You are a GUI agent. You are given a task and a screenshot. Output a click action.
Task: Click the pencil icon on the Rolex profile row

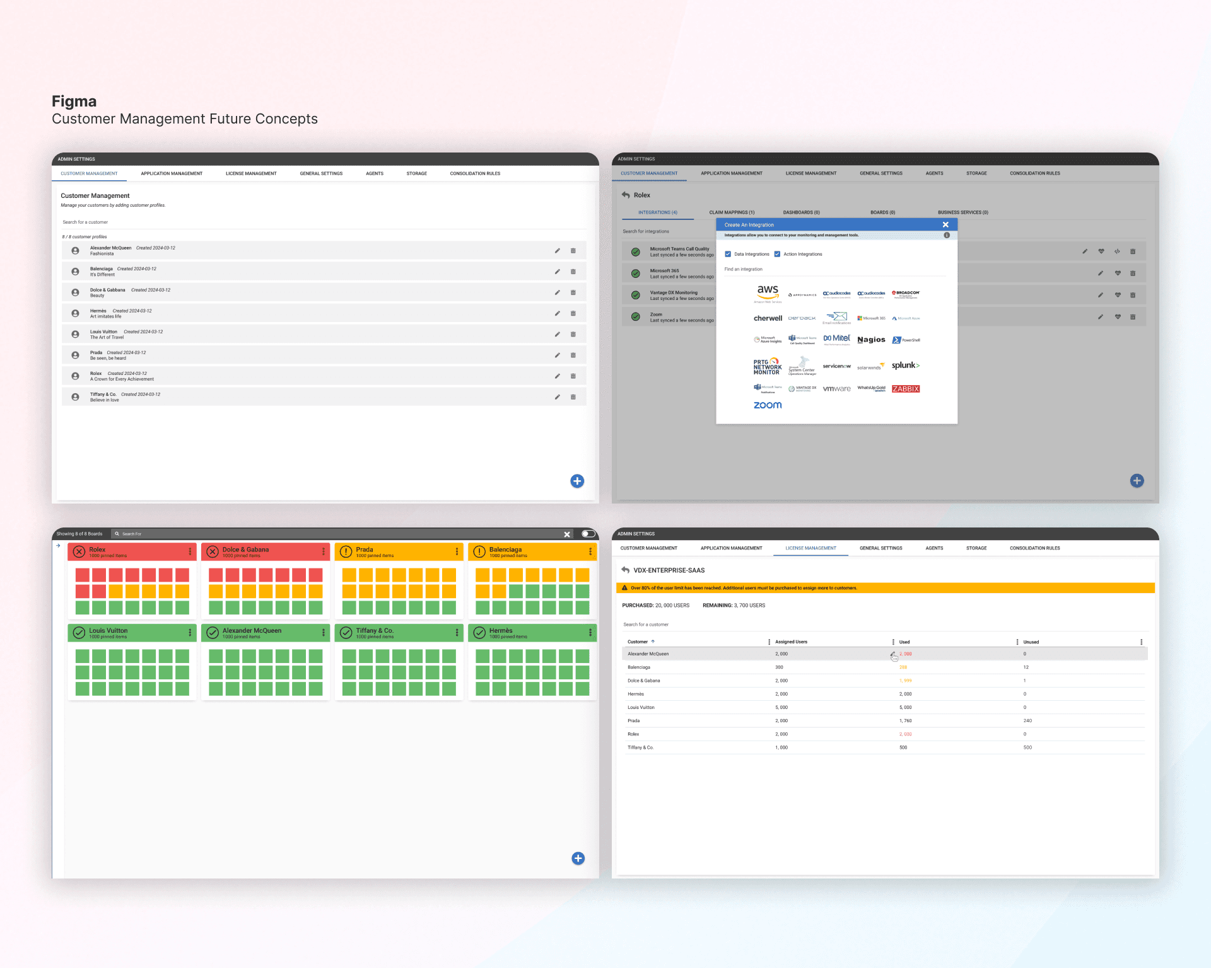(x=558, y=376)
